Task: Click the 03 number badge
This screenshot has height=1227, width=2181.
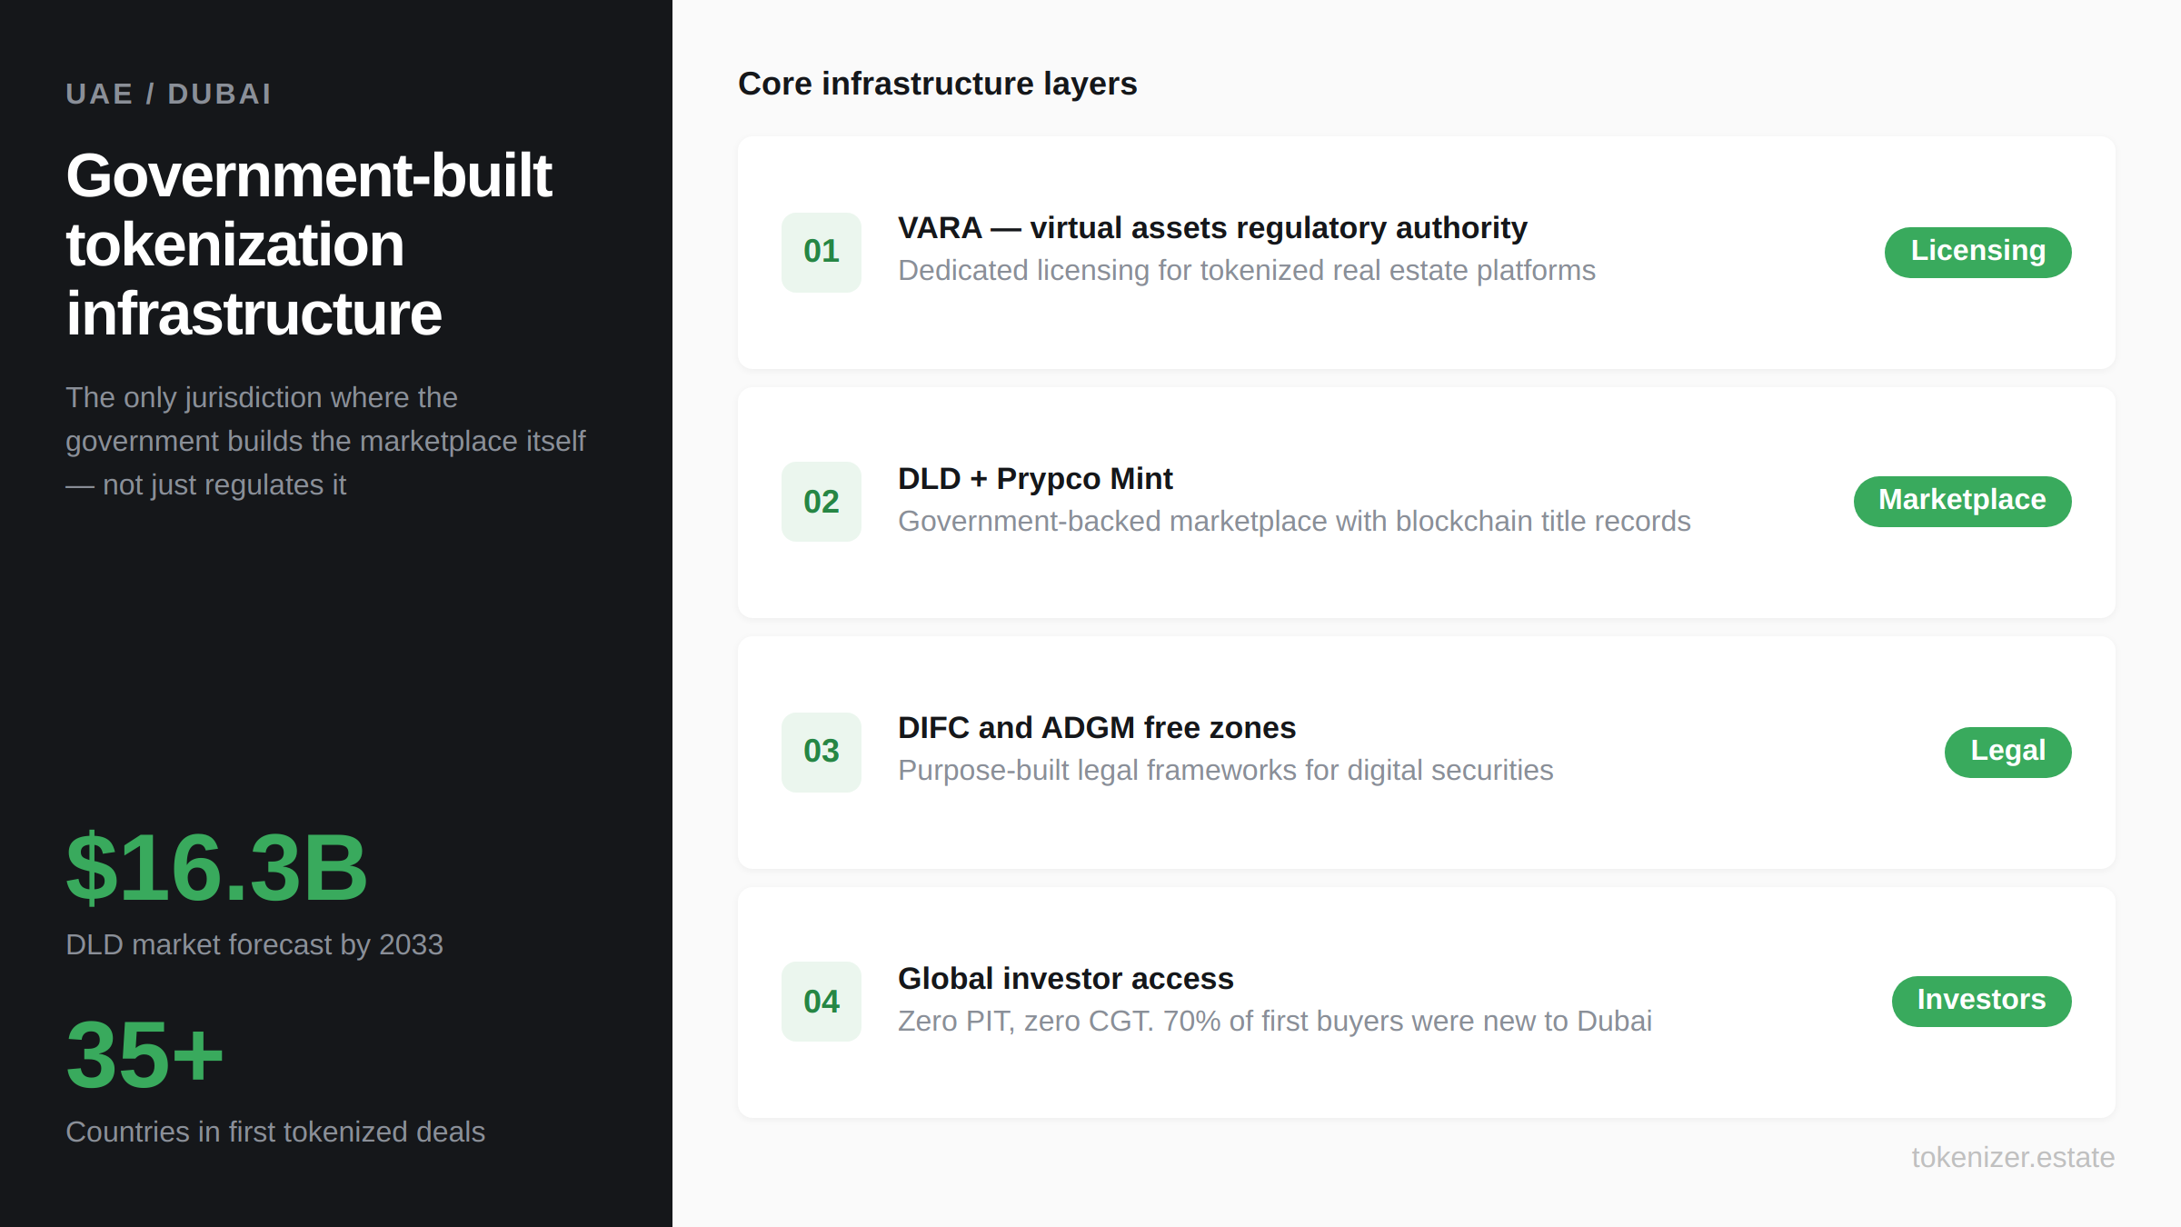Action: 821,752
